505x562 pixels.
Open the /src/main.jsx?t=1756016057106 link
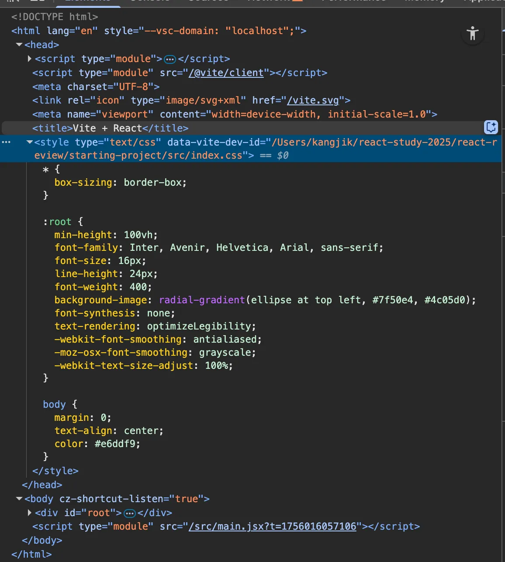point(273,526)
